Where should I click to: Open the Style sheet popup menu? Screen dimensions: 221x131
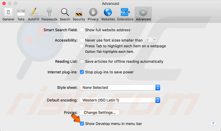(x=120, y=87)
